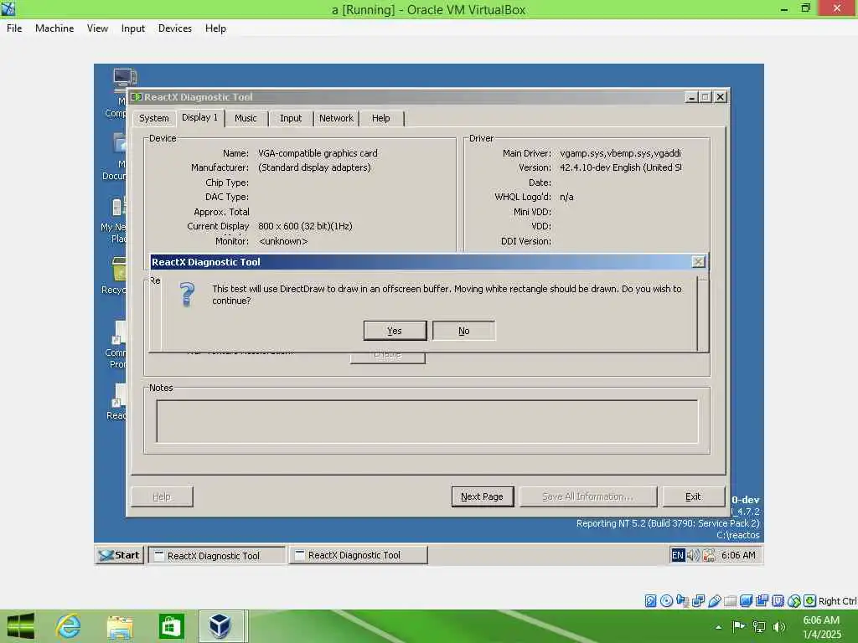Switch to the Network tab
Screen dimensions: 858x643
point(336,118)
